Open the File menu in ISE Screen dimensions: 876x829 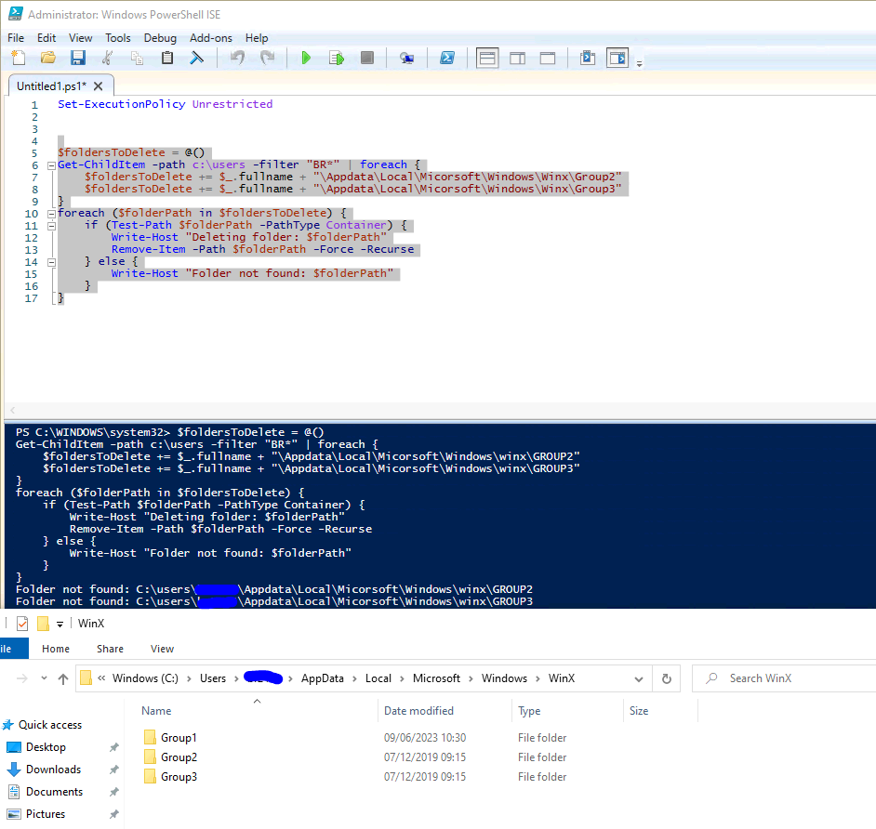click(16, 38)
